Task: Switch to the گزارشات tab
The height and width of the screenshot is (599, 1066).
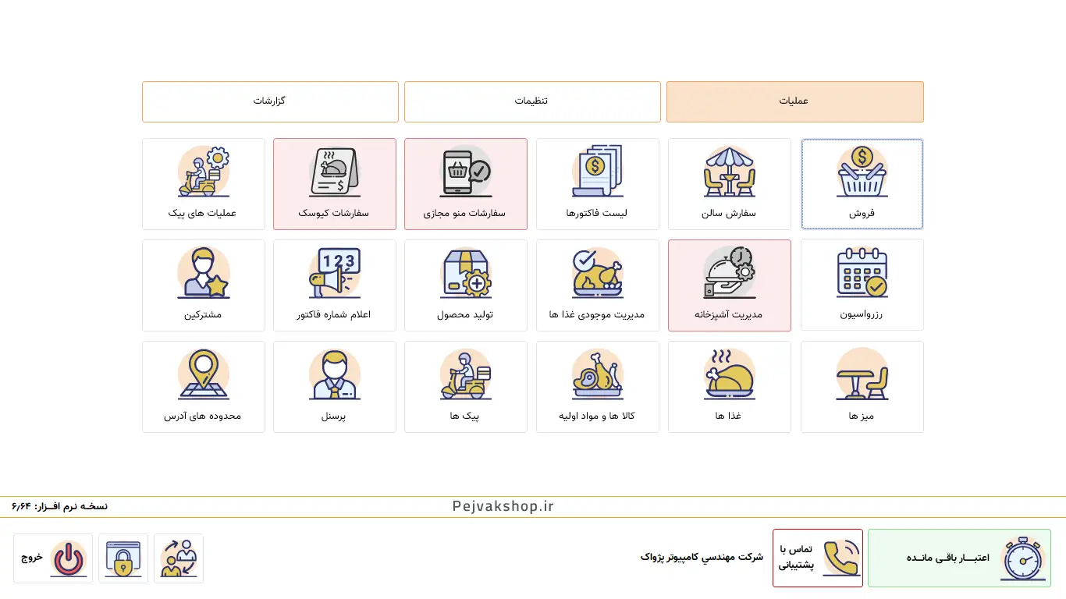Action: [270, 101]
